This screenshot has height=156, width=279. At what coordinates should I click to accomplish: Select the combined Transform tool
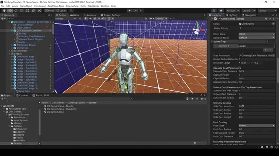click(x=34, y=10)
